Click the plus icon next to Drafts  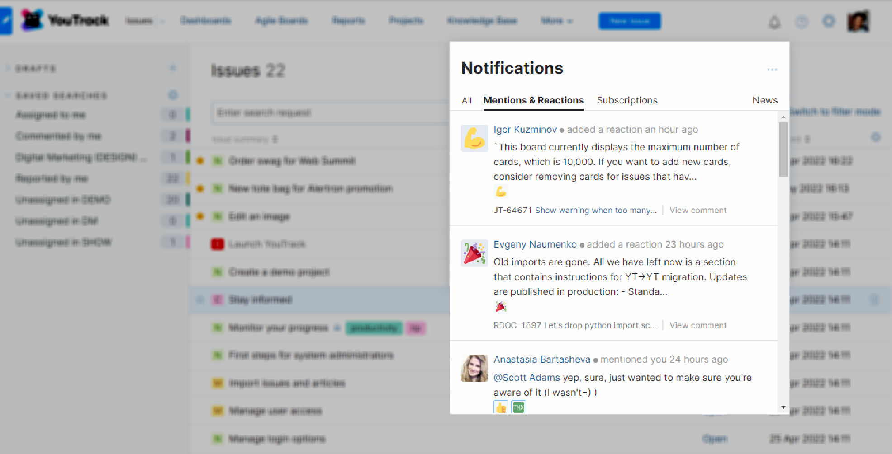(x=173, y=68)
